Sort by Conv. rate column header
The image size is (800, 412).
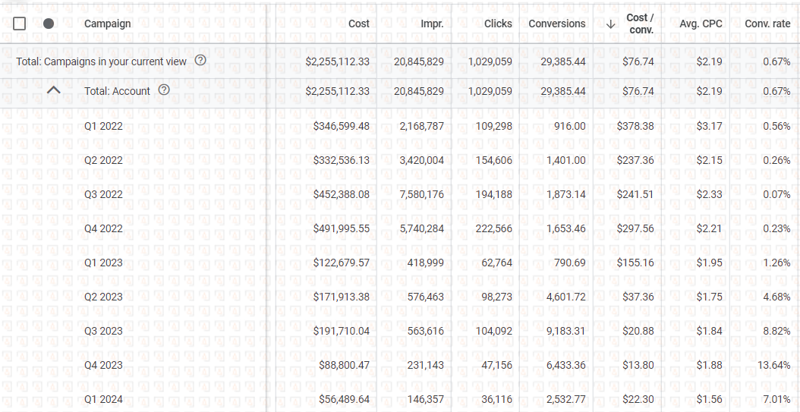point(767,24)
